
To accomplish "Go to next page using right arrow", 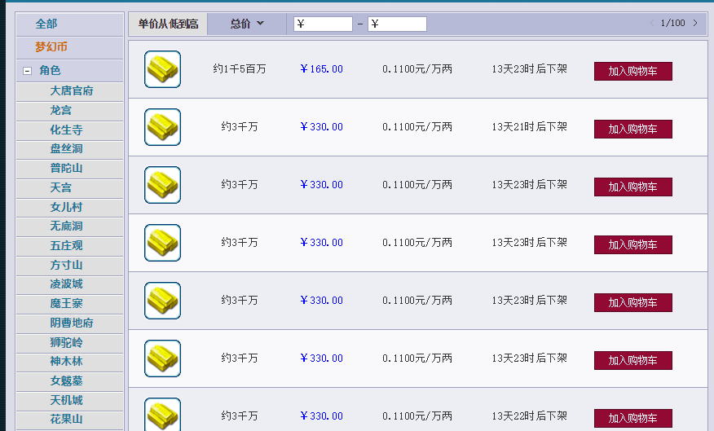I will pyautogui.click(x=694, y=24).
